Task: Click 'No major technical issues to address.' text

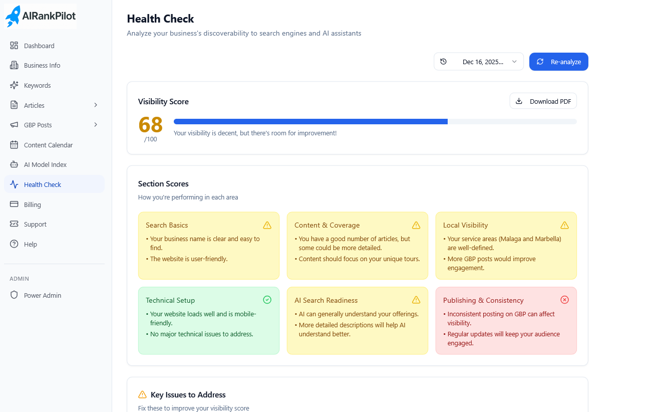Action: [202, 334]
